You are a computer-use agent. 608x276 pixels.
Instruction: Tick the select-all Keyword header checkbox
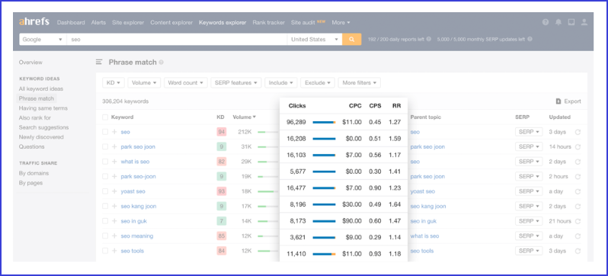[x=105, y=117]
